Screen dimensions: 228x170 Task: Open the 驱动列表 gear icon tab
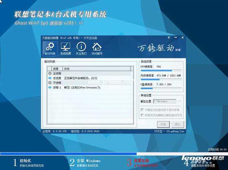pyautogui.click(x=50, y=49)
